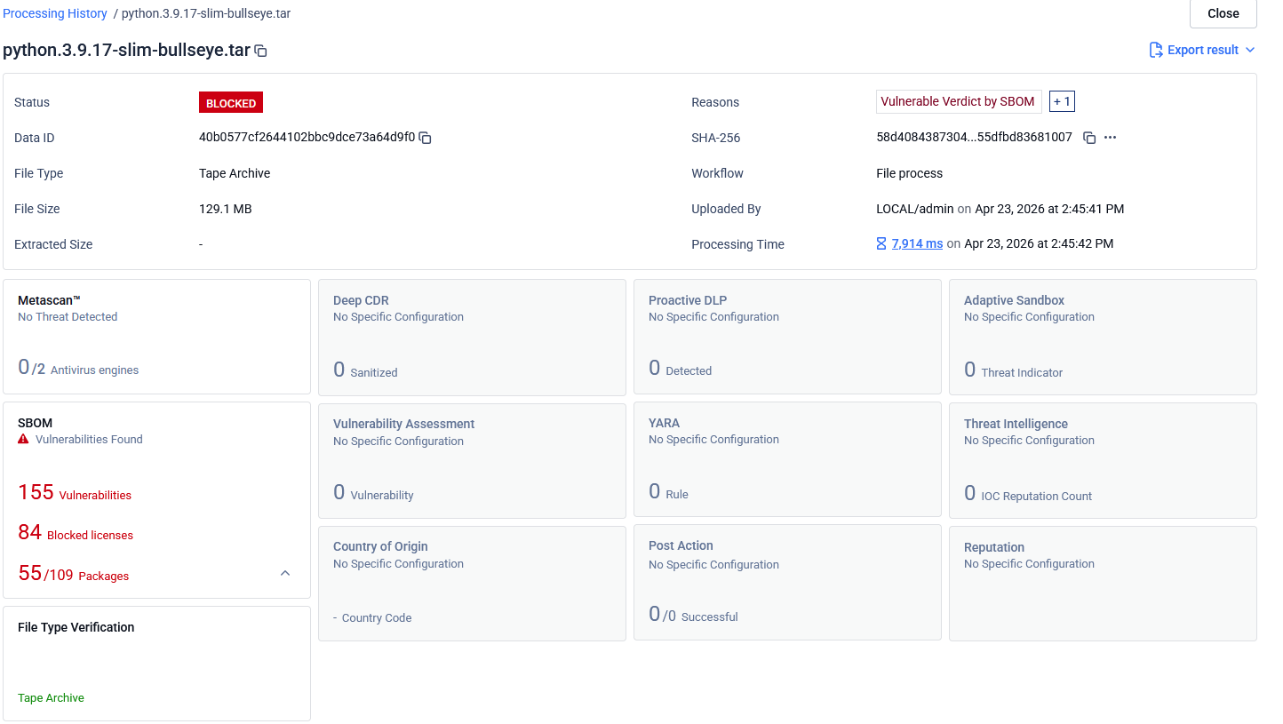Go back to Processing History breadcrumb

55,13
